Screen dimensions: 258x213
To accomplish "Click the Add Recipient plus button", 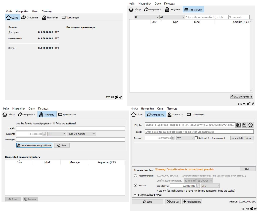I will tap(192, 202).
